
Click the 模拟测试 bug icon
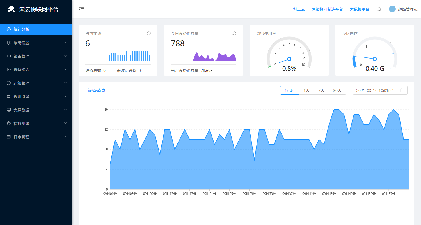click(9, 123)
